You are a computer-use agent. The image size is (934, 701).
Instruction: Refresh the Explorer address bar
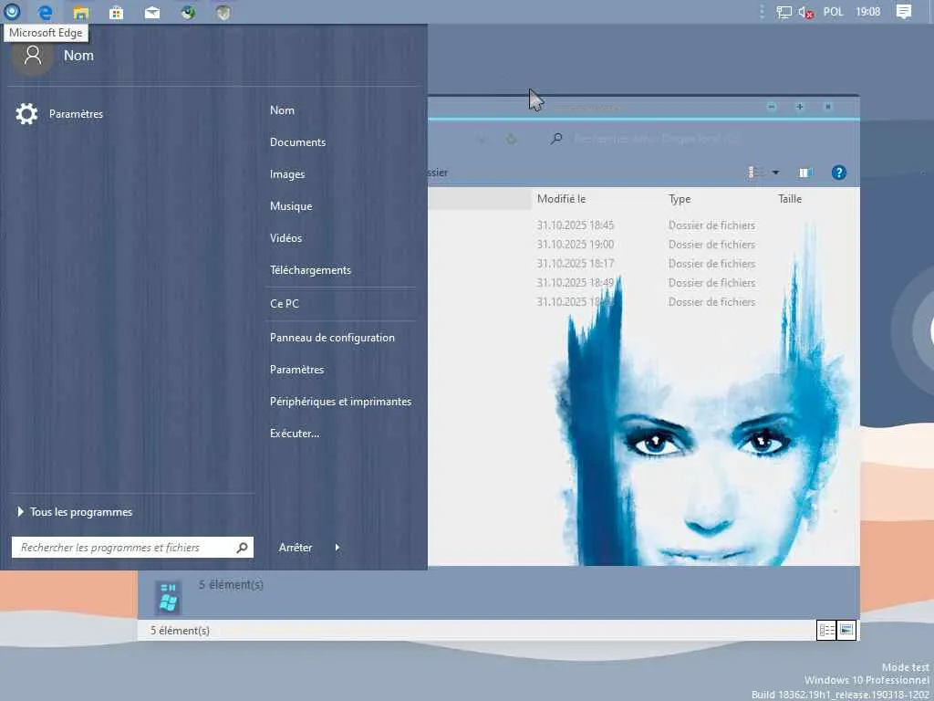coord(511,140)
